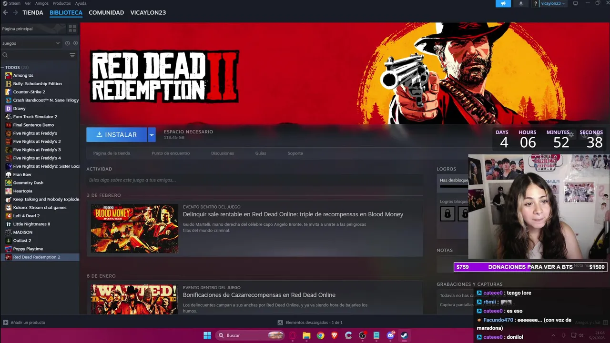The image size is (610, 343).
Task: Switch to the TIENDA tab
Action: tap(33, 12)
